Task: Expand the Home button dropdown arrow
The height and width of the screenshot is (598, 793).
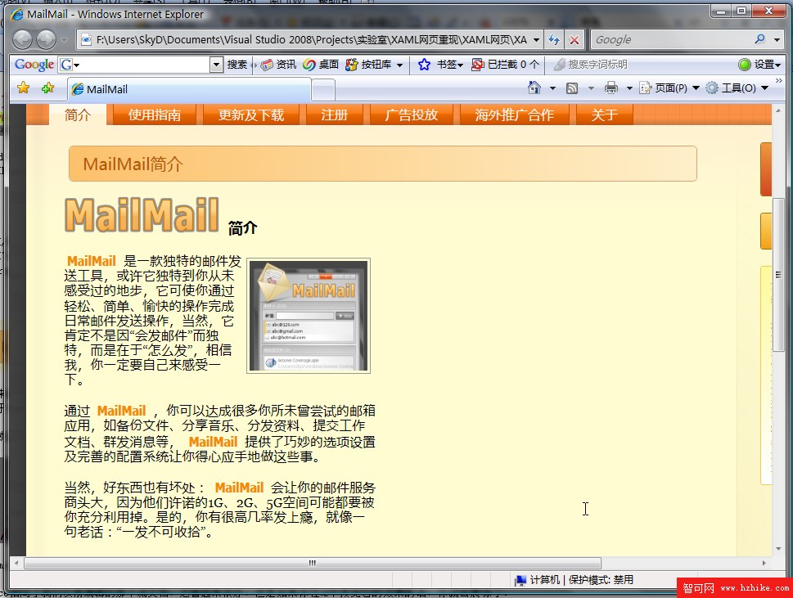Action: coord(552,88)
